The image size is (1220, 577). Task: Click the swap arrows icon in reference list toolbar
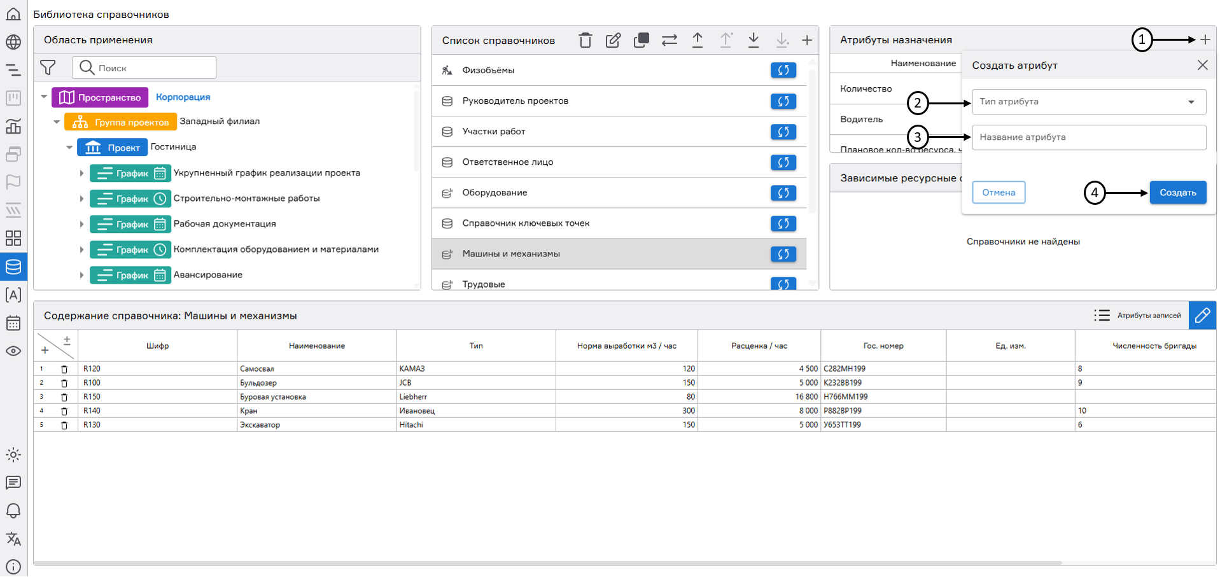[669, 41]
